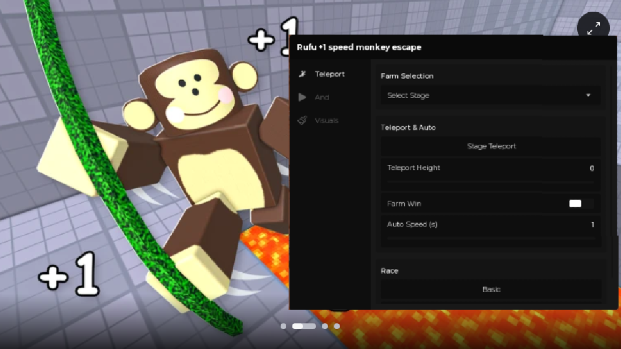
Task: Click the expand fullscreen arrows icon
Action: (x=593, y=28)
